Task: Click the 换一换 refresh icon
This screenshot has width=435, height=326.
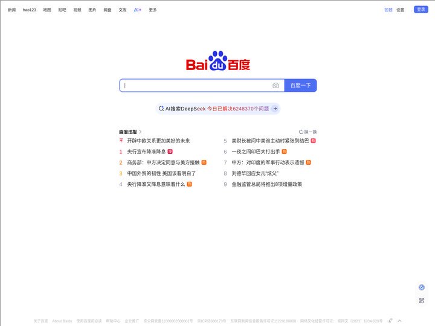Action: tap(301, 132)
